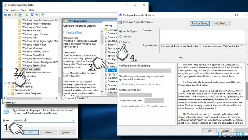The image size is (248, 140).
Task: Click the Browse button in Run dialog
Action: (x=67, y=133)
